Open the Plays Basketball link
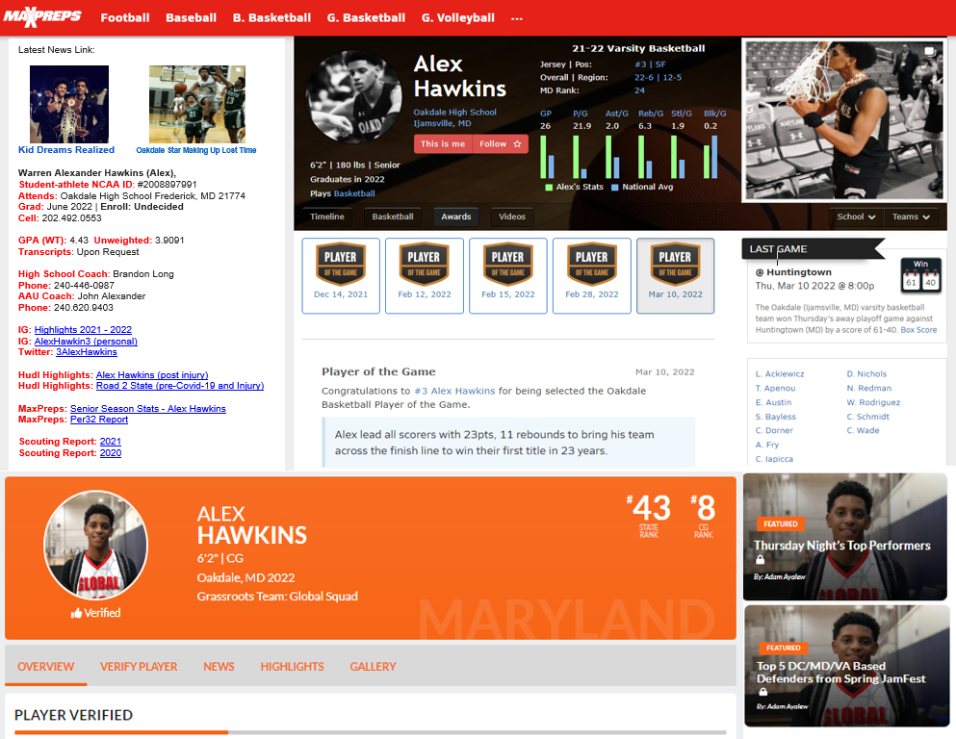 (x=354, y=193)
